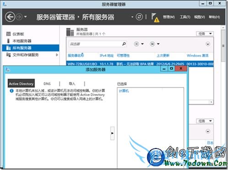This screenshot has width=228, height=170.
Task: Click the file storage icon beside 文件和存储服务
Action: [x=8, y=55]
